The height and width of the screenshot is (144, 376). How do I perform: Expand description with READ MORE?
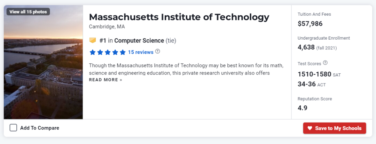pos(105,80)
